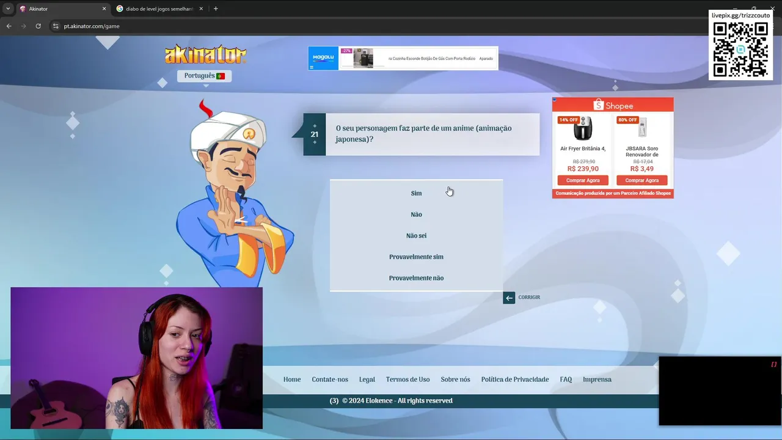782x440 pixels.
Task: Open the Imprensa footer link
Action: [x=597, y=380]
